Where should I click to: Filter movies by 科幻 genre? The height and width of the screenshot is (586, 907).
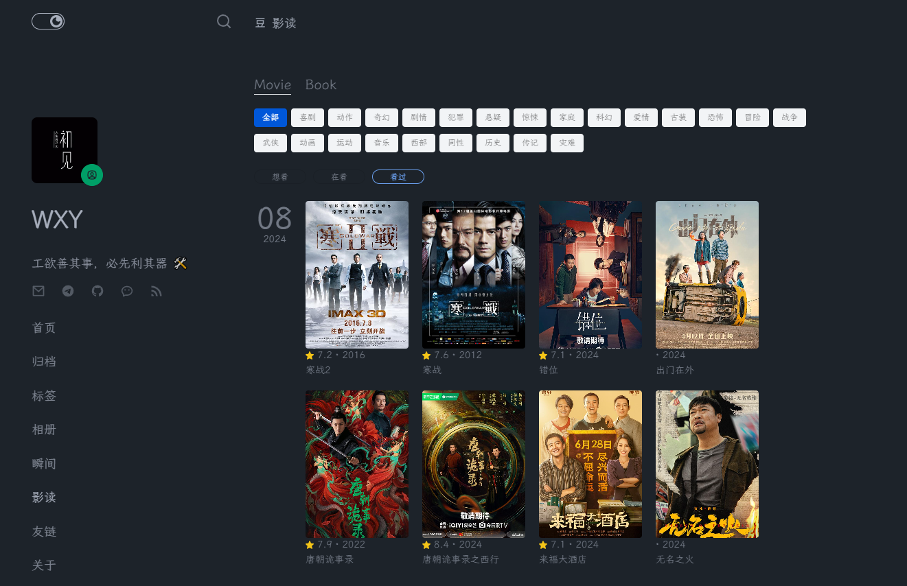[604, 117]
